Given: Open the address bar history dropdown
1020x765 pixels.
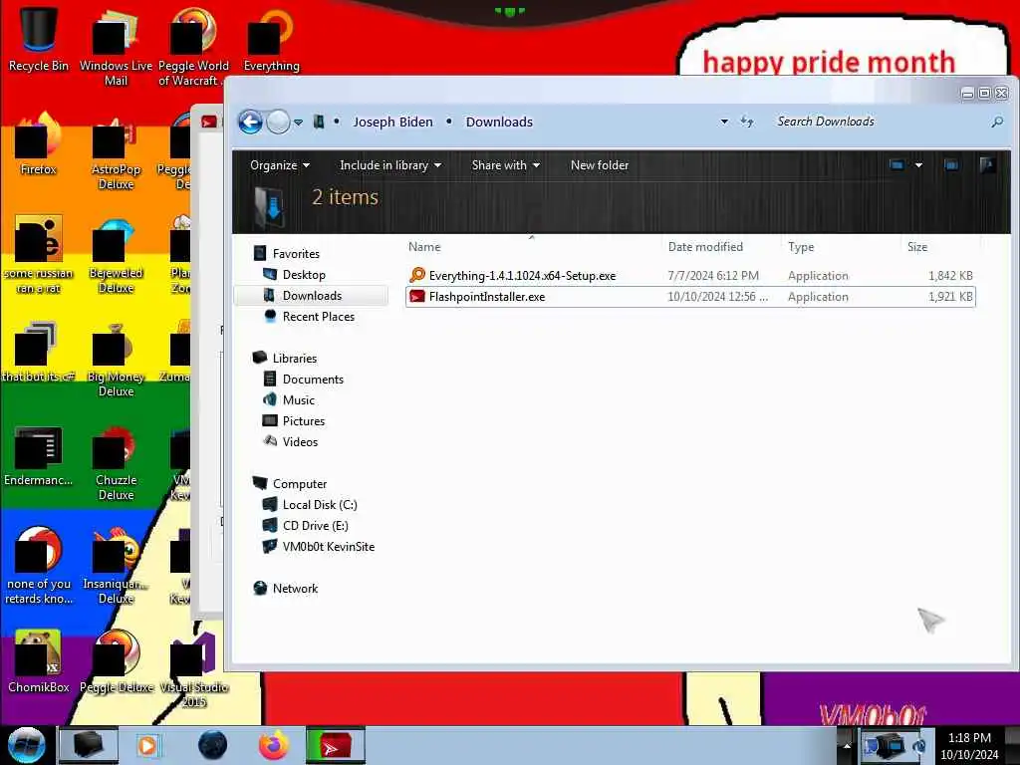Looking at the screenshot, I should point(724,122).
